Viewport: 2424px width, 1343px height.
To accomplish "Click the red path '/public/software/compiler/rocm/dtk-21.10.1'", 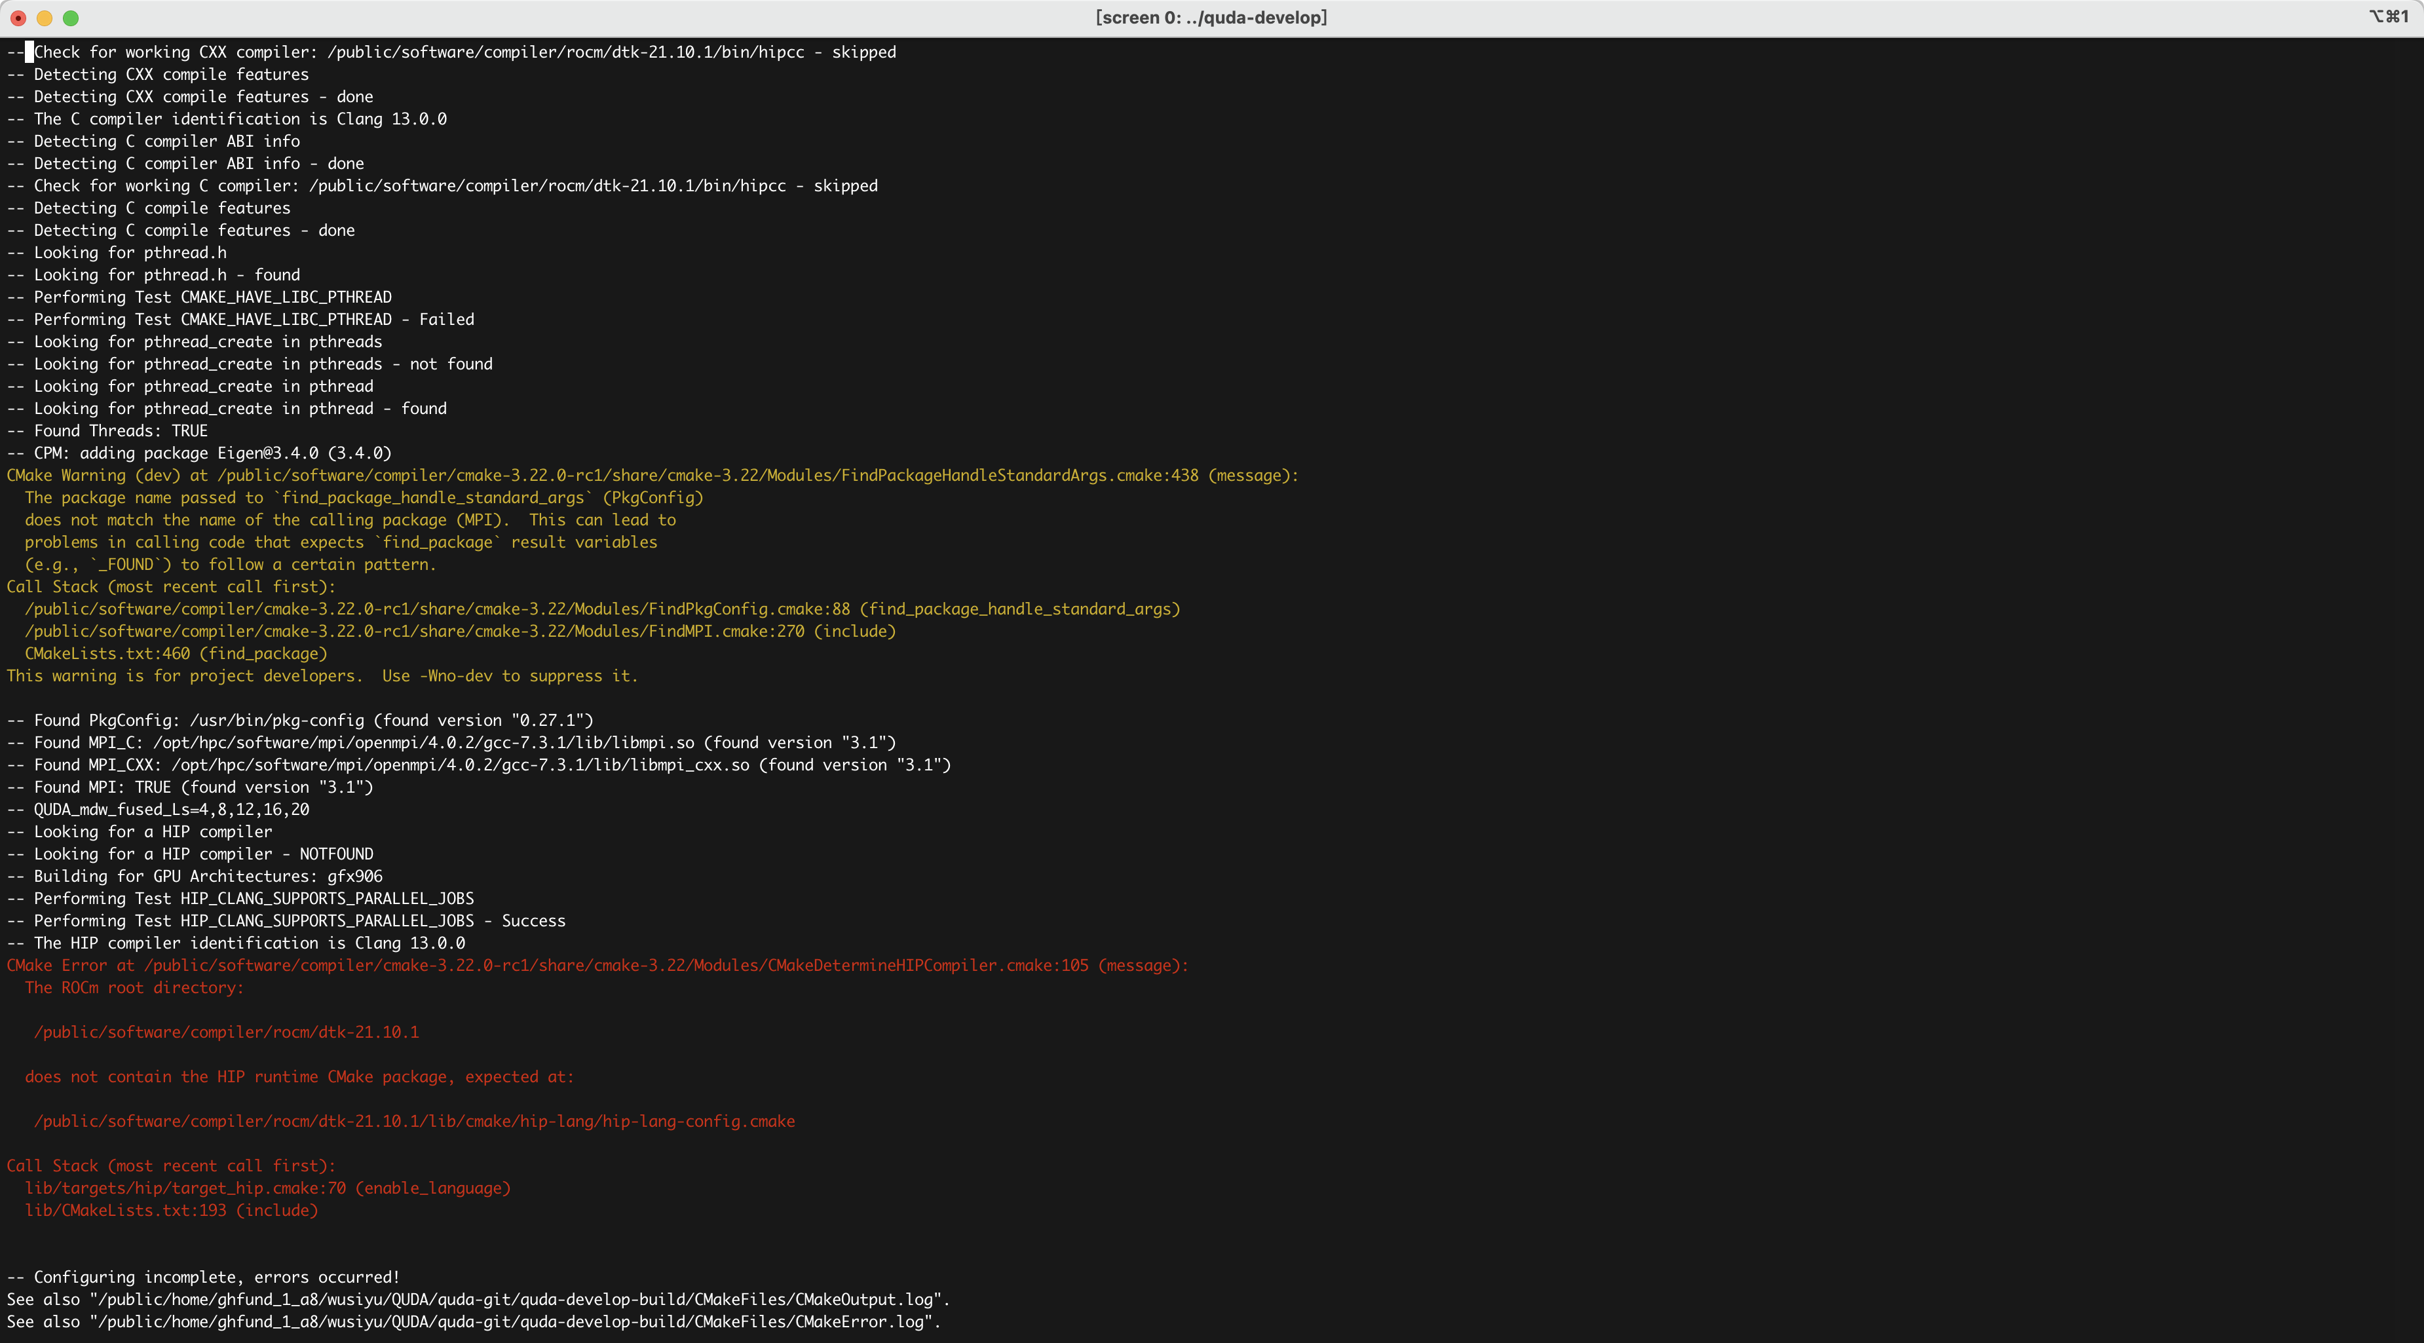I will pyautogui.click(x=227, y=1032).
